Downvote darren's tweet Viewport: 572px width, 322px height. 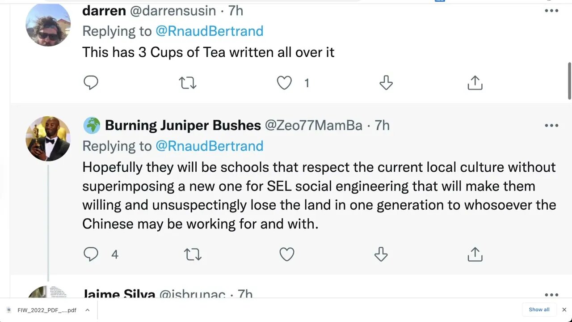[386, 83]
